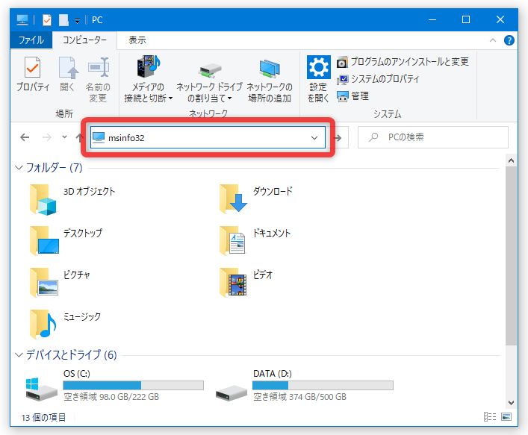Click quick access Properties checkmark icon
Image resolution: width=528 pixels, height=435 pixels.
point(47,20)
